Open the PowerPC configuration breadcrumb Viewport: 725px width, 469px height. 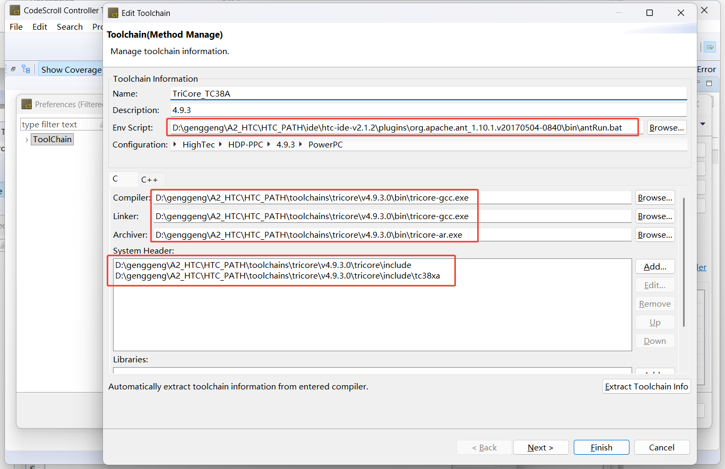coord(325,144)
